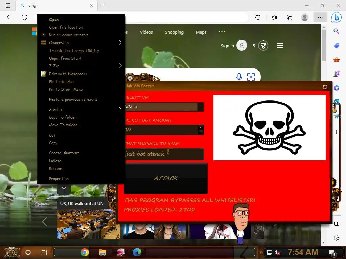Open the Shopping link on Bing
The width and height of the screenshot is (346, 259).
click(174, 32)
